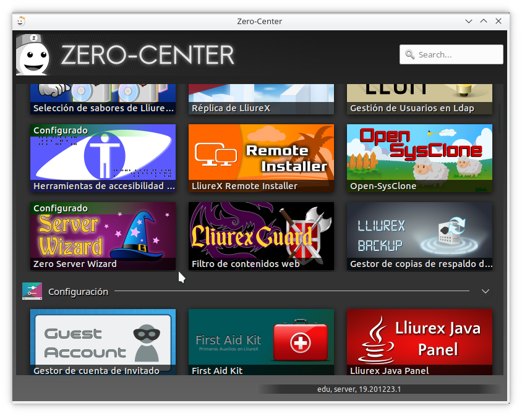Open Gestión de Usuarios en Ldap
Viewport: 522px width, 416px height.
[x=419, y=99]
